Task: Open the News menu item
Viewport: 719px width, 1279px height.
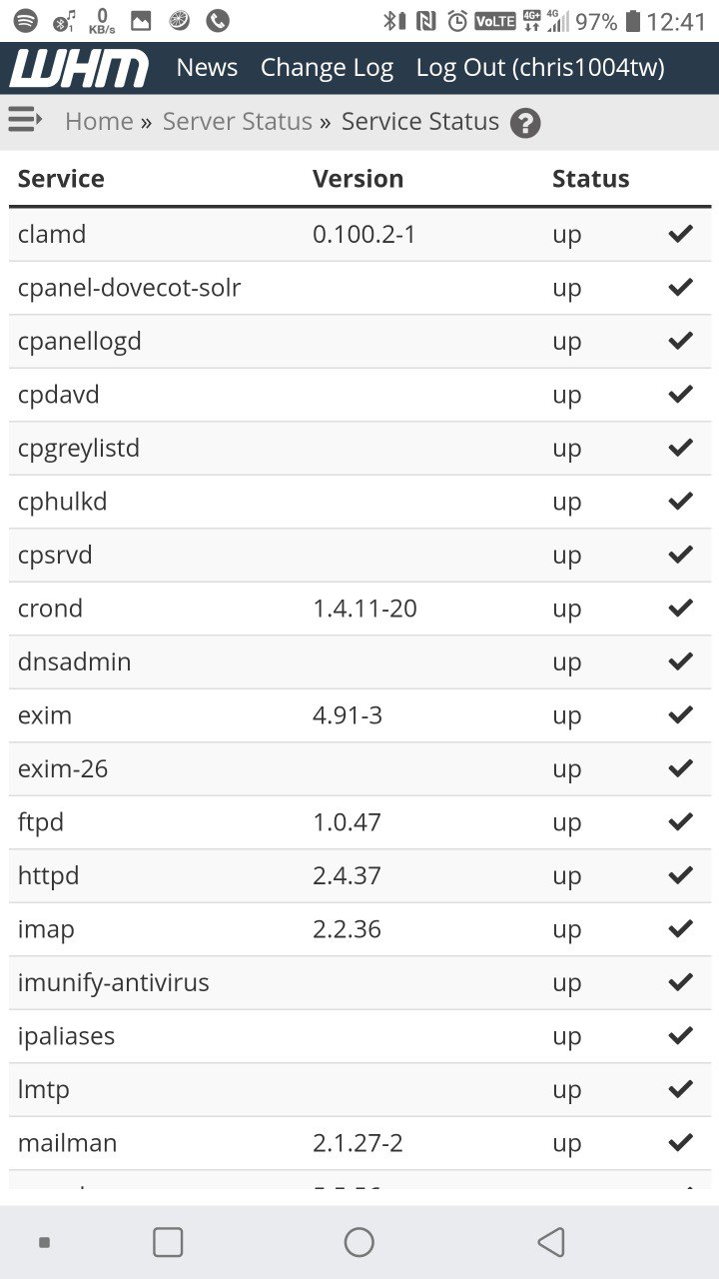Action: [207, 68]
